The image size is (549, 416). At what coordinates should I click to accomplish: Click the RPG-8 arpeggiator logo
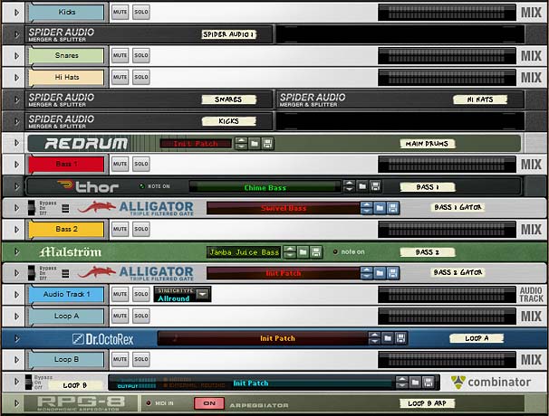(x=81, y=403)
